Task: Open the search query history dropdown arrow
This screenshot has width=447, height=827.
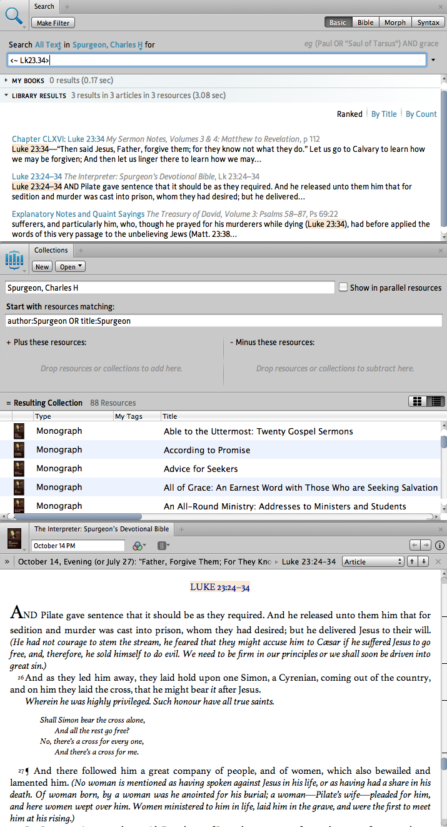Action: pyautogui.click(x=434, y=60)
